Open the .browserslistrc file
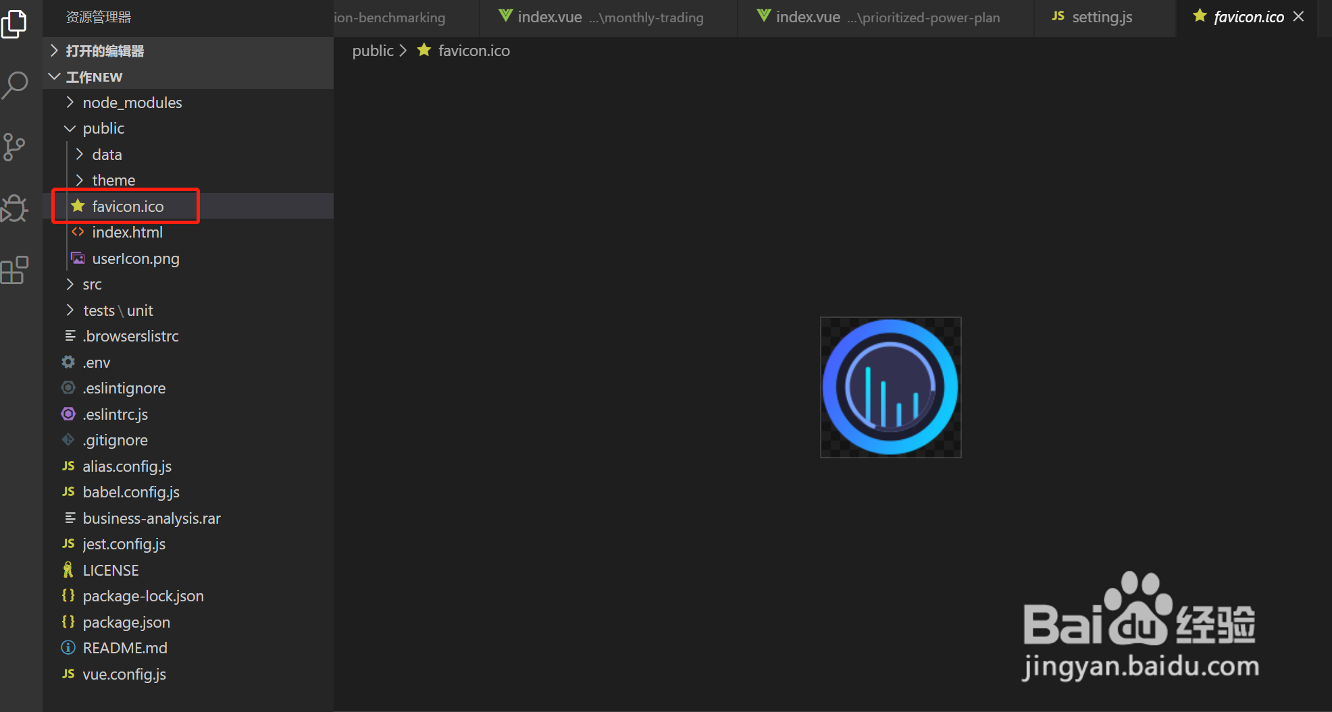 coord(188,336)
